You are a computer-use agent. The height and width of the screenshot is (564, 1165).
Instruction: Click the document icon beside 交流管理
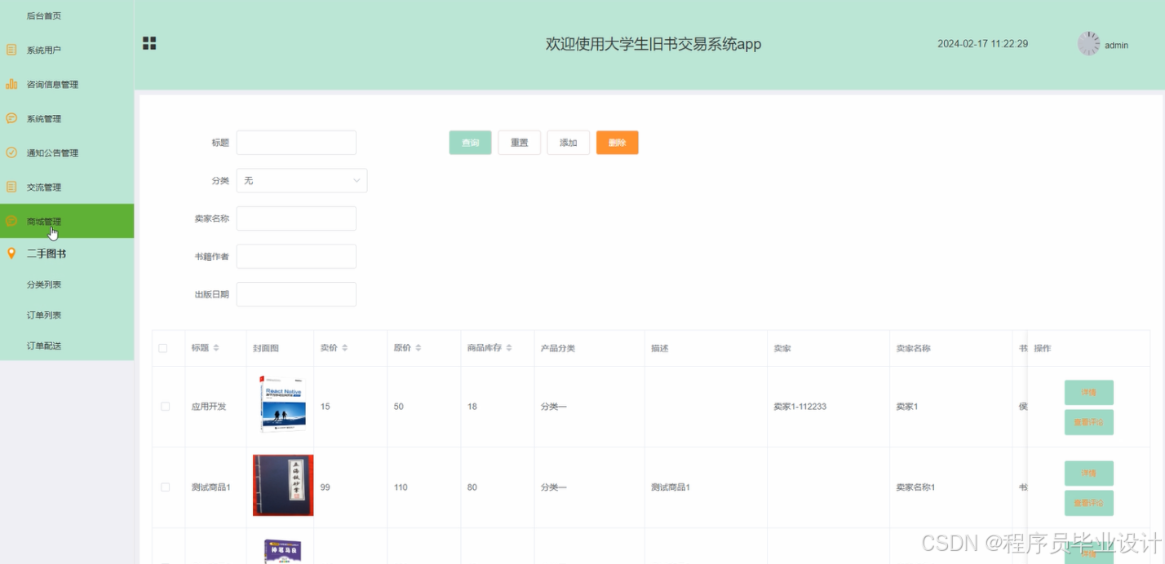[x=11, y=187]
